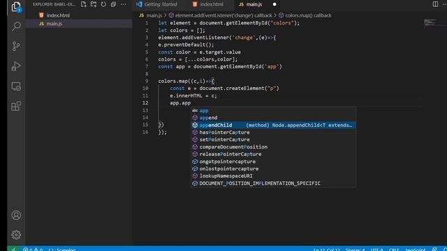Open the Extensions view
This screenshot has height=251, width=447.
pyautogui.click(x=16, y=106)
